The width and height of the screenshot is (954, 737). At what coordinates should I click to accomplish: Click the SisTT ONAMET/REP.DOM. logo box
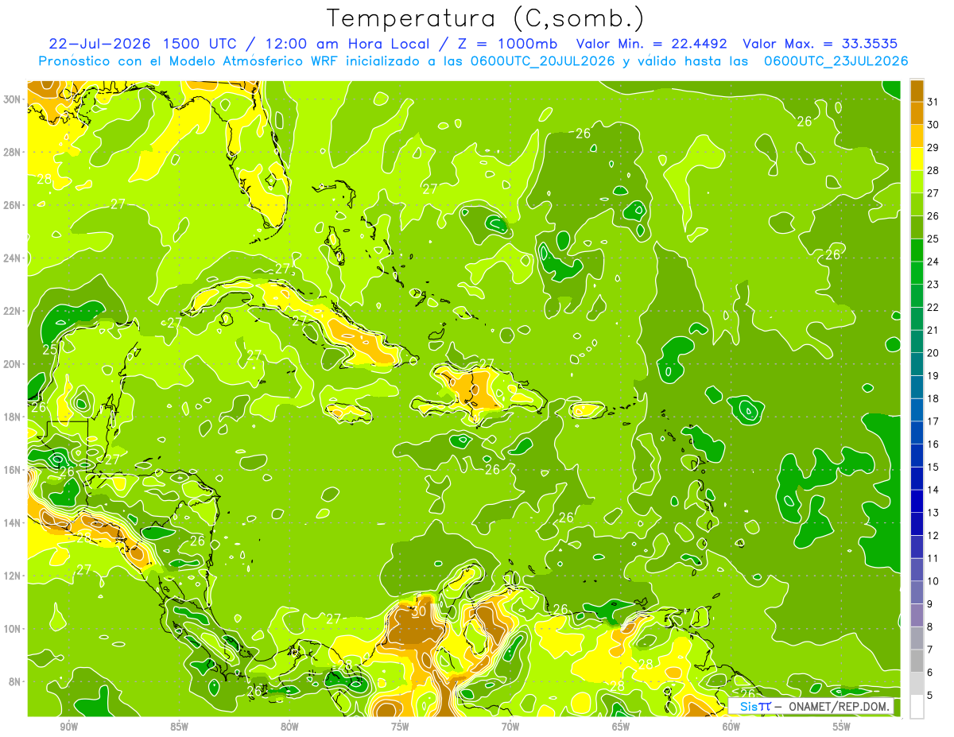pos(811,707)
